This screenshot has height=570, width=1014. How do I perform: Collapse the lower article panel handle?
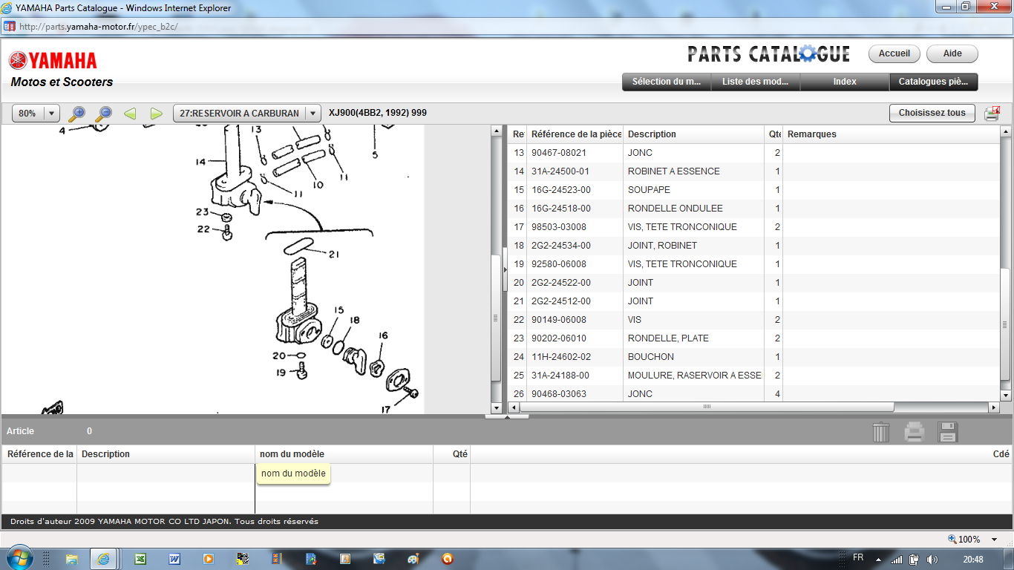(507, 416)
